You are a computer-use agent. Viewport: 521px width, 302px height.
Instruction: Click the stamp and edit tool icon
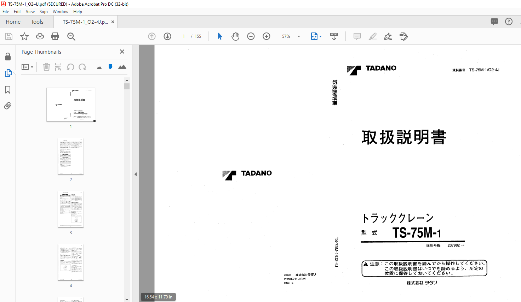[404, 36]
